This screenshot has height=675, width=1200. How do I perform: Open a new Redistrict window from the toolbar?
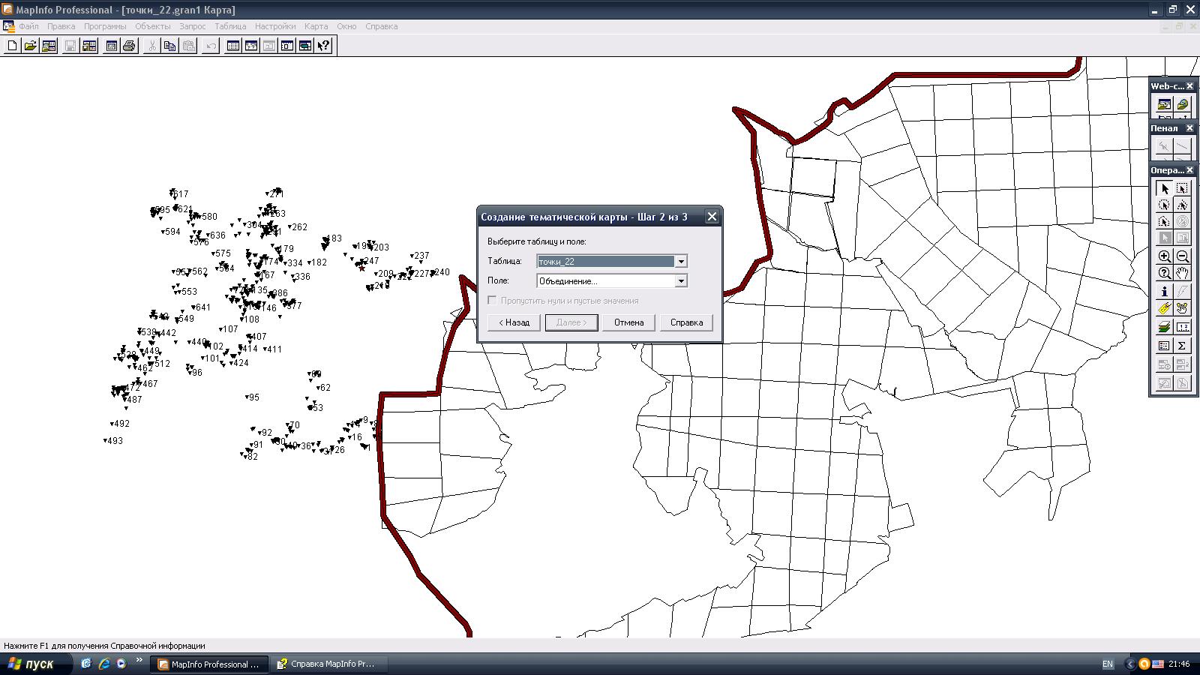pyautogui.click(x=305, y=46)
